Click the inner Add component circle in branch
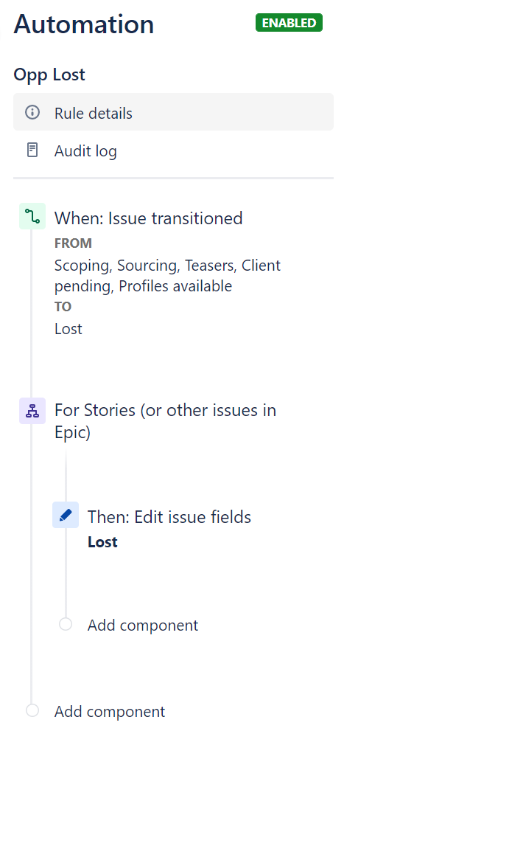The image size is (523, 863). coord(66,624)
